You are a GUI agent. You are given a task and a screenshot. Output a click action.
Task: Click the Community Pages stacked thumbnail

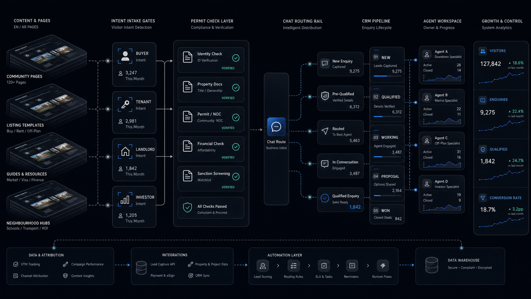click(x=47, y=55)
